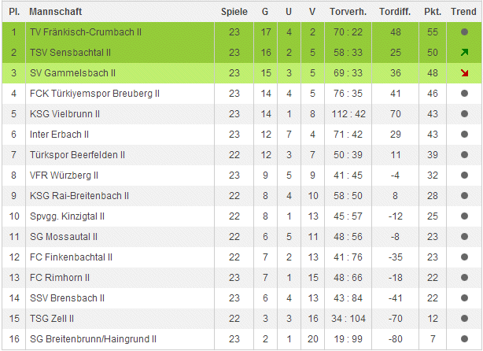Click the trend dot for FC Rimhorn II

pos(464,277)
